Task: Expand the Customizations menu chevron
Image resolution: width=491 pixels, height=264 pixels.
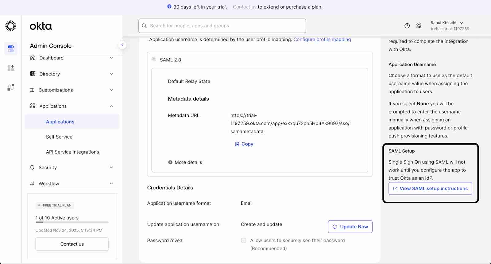Action: (x=111, y=90)
